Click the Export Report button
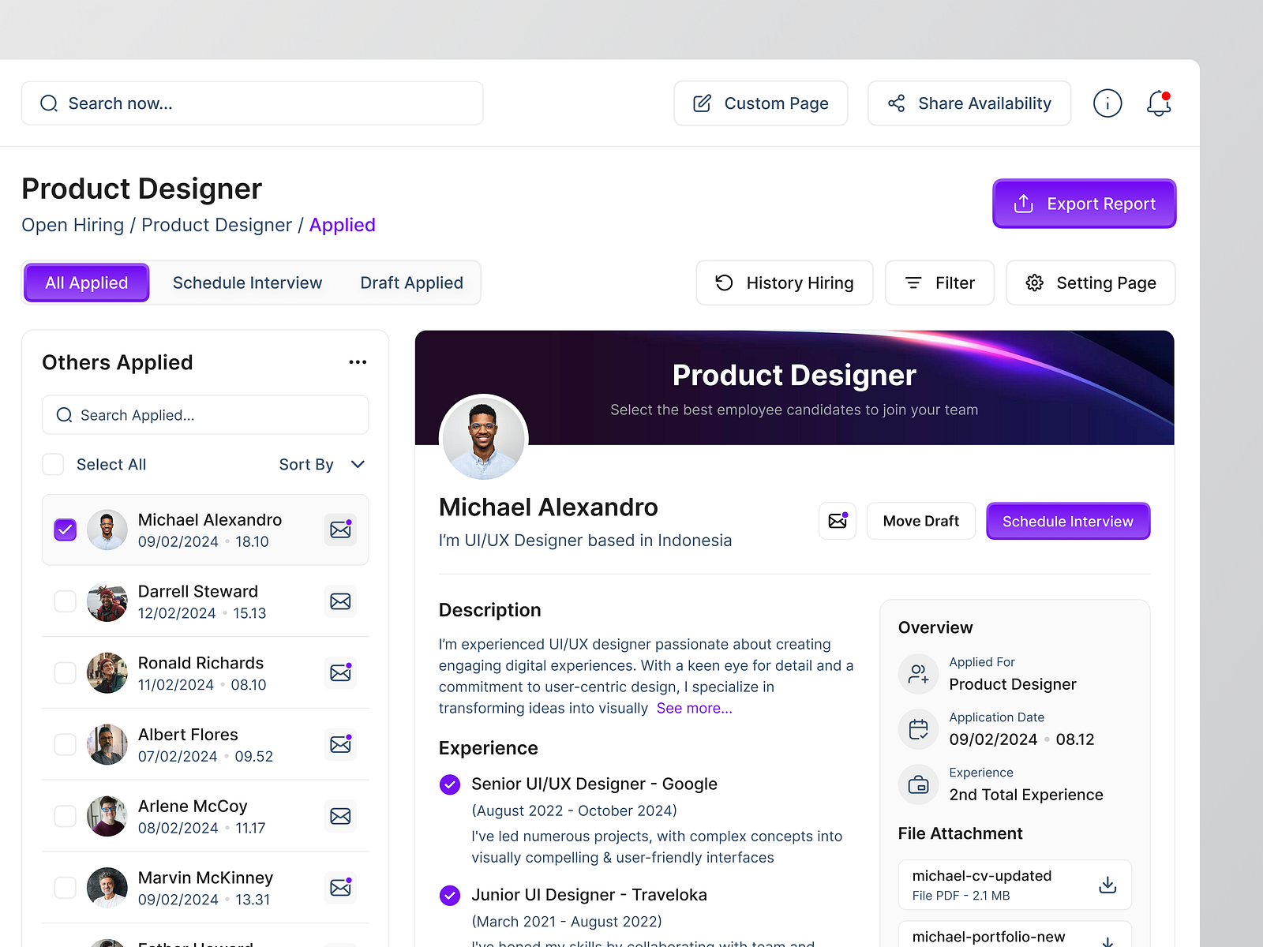 click(x=1084, y=204)
